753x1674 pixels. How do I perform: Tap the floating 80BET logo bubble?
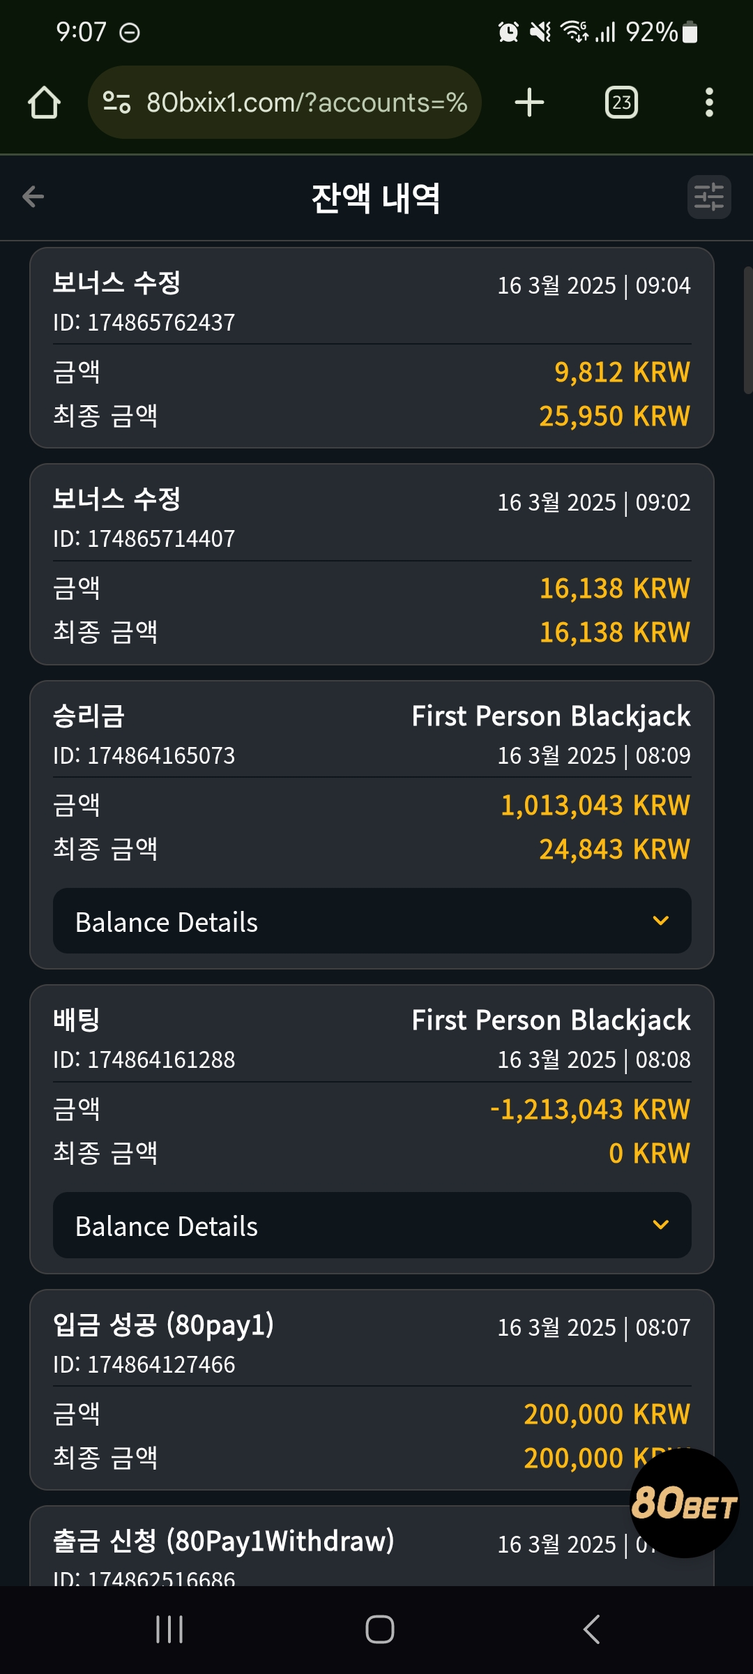[x=684, y=1503]
